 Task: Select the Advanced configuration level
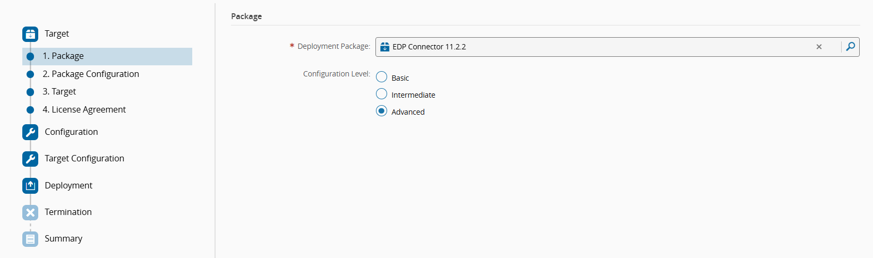[x=381, y=111]
